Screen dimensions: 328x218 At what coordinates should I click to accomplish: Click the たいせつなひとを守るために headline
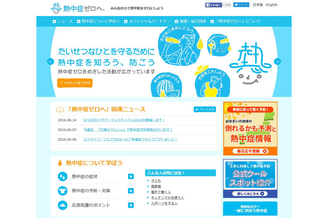point(106,51)
